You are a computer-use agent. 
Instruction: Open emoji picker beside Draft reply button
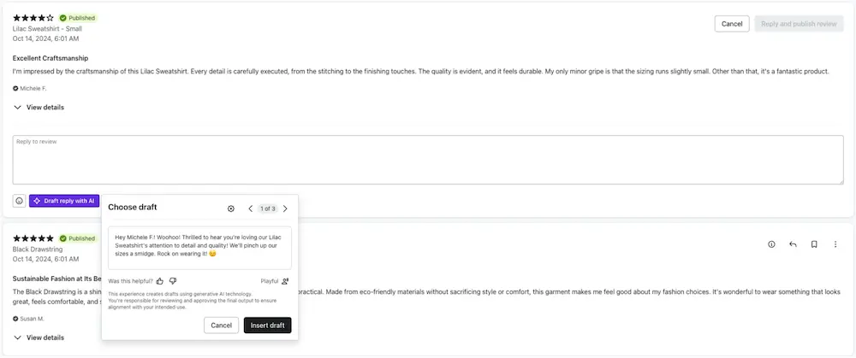point(19,201)
